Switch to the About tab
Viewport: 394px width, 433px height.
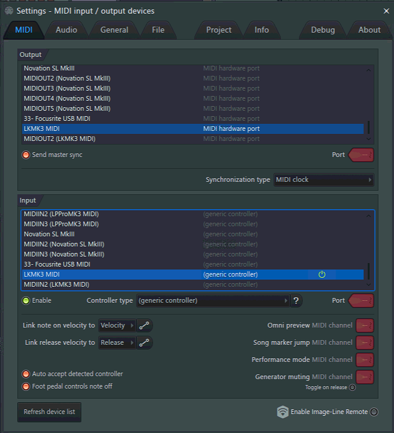[369, 30]
